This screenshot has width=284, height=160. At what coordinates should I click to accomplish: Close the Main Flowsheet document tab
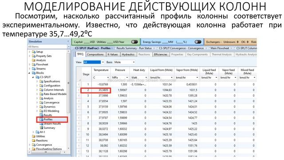(x=231, y=48)
